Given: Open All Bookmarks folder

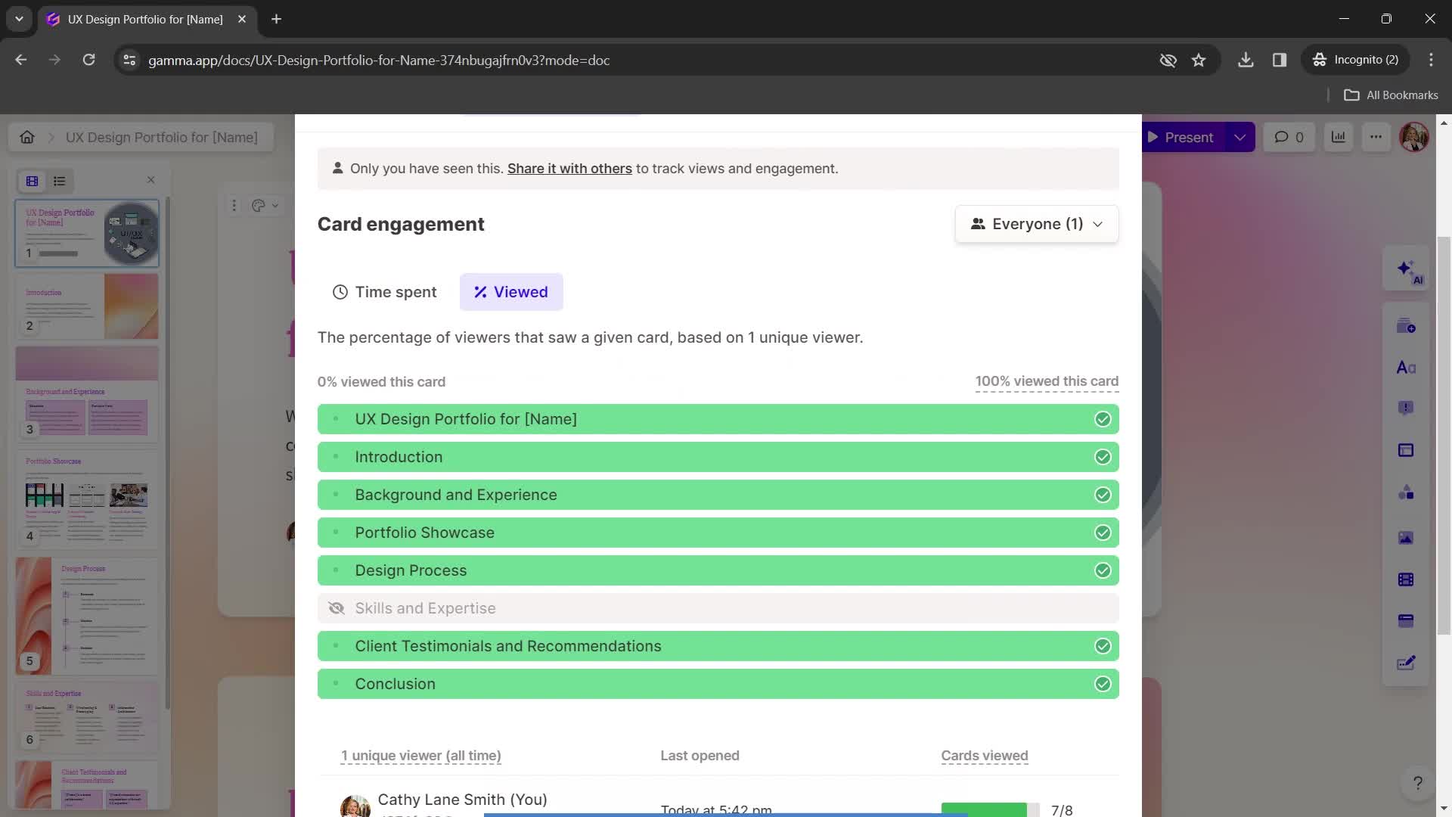Looking at the screenshot, I should pyautogui.click(x=1391, y=95).
